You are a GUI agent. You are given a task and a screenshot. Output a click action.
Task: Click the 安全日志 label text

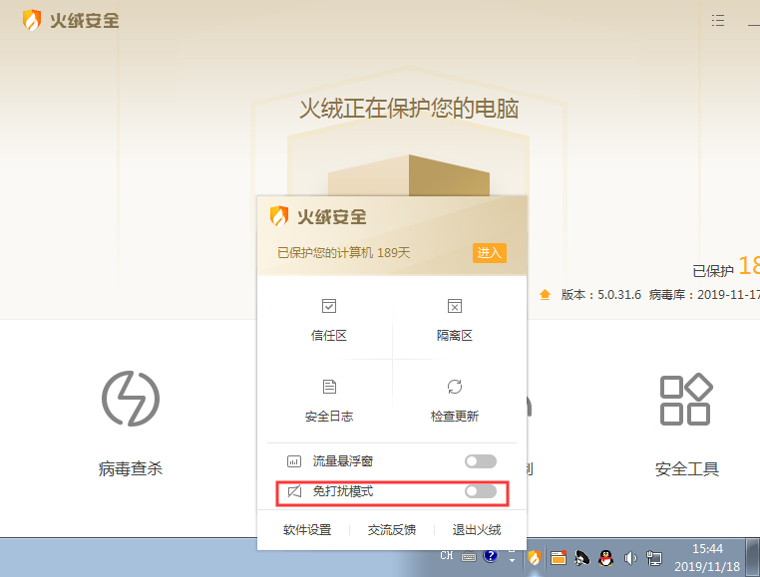pyautogui.click(x=329, y=417)
